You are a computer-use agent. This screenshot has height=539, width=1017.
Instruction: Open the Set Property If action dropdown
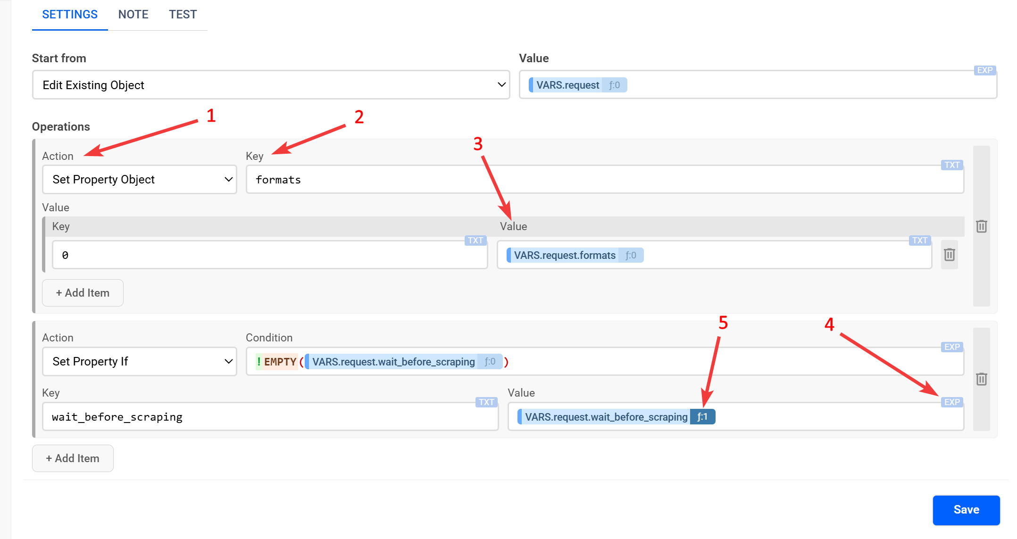click(140, 362)
